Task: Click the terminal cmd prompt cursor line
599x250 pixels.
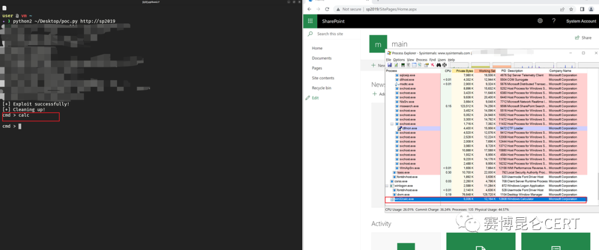Action: click(x=12, y=126)
